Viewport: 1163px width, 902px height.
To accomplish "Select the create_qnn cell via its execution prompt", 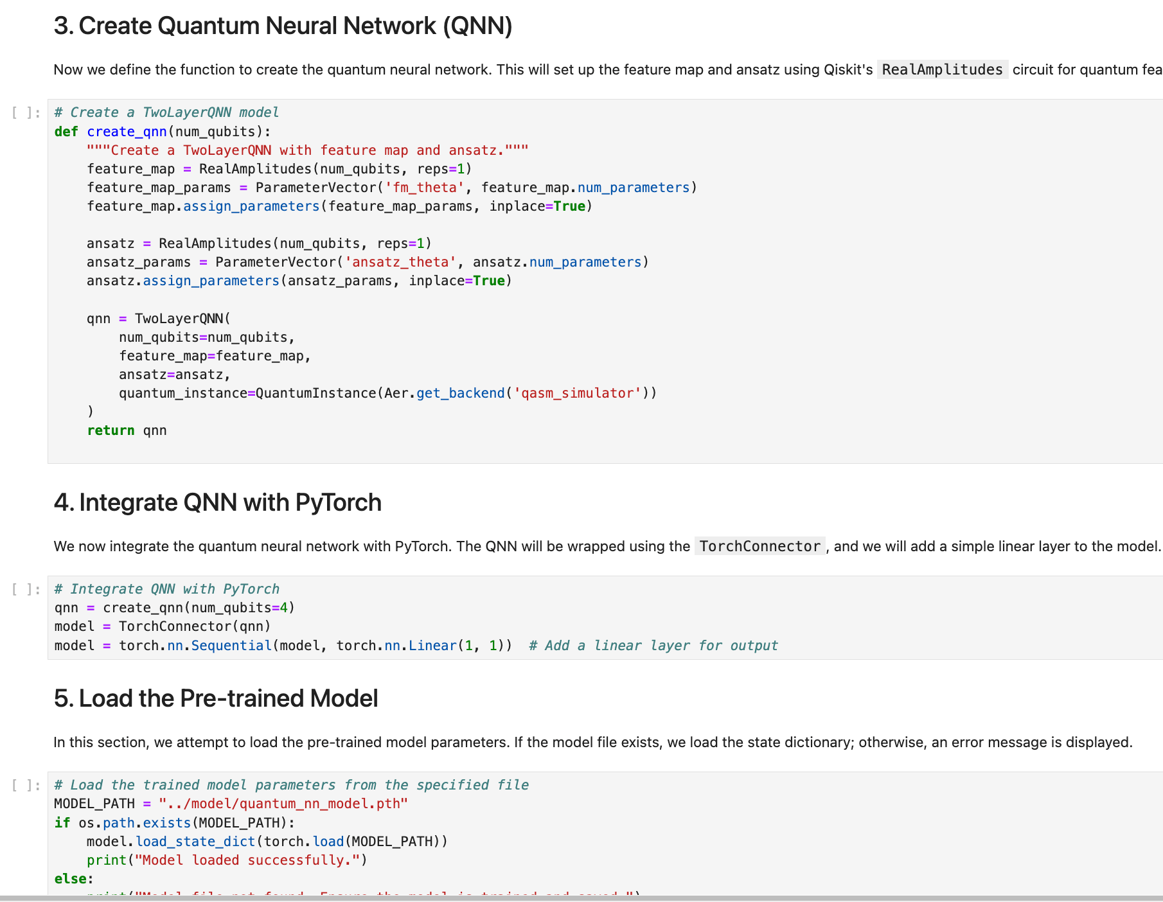I will 26,113.
